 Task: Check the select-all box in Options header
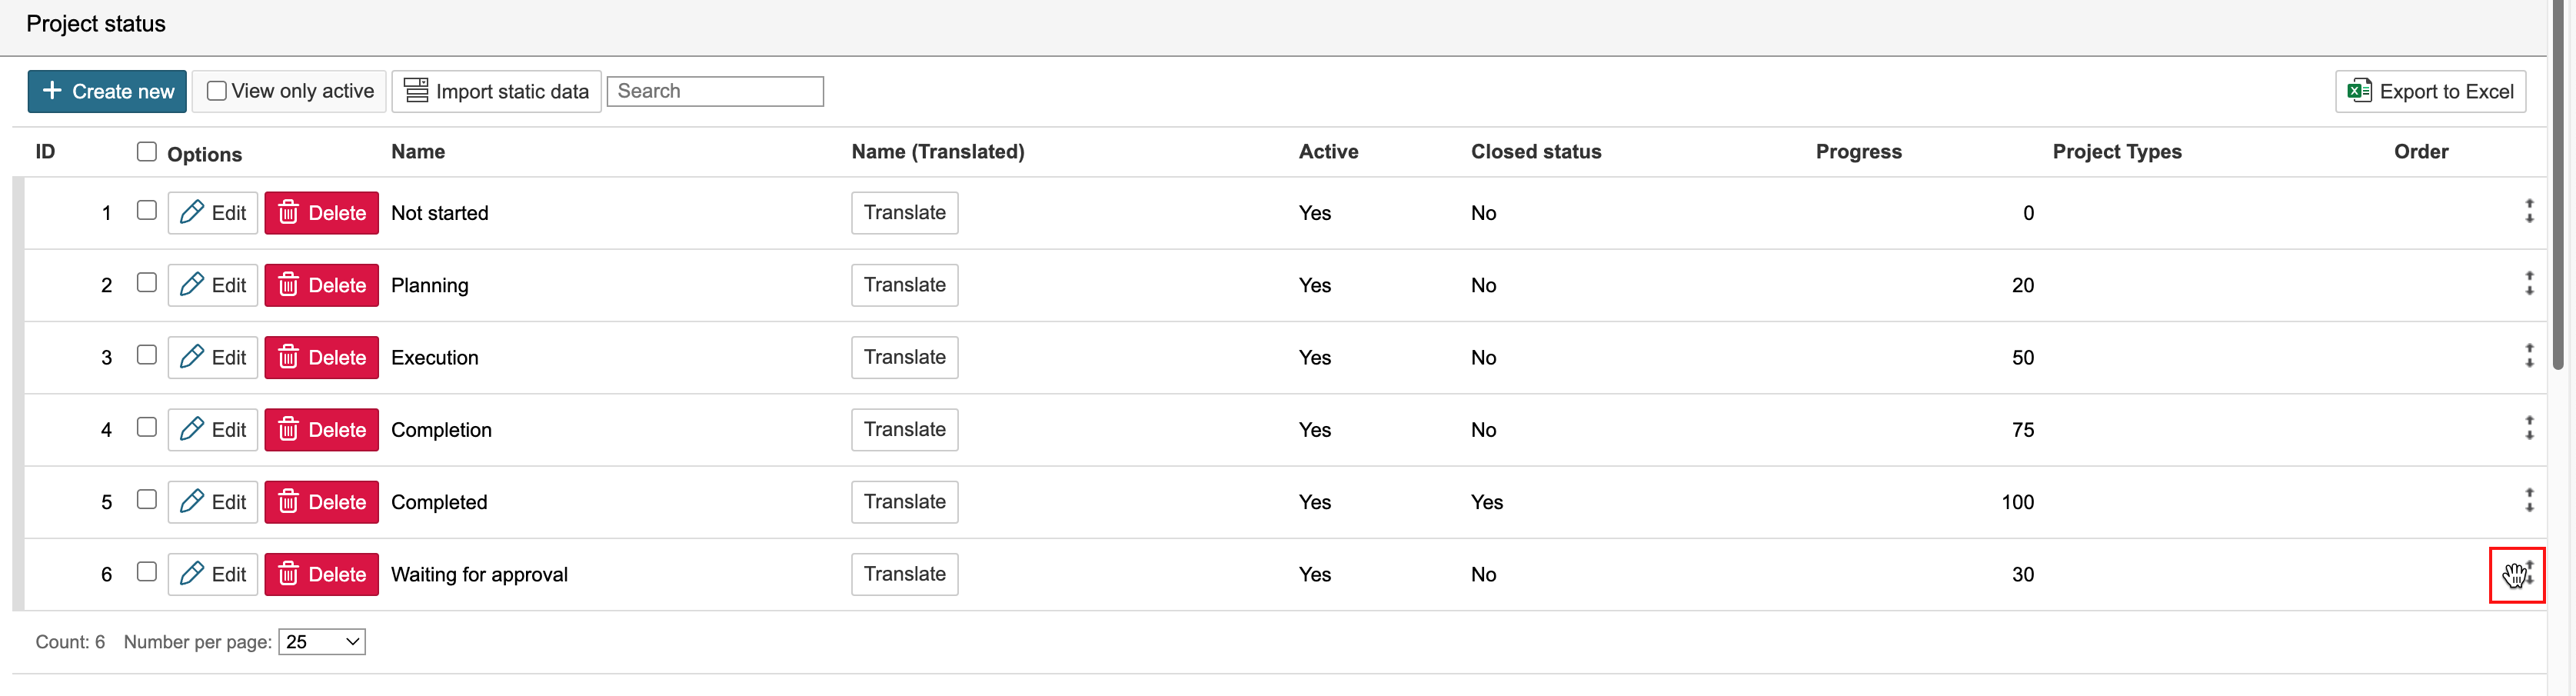click(147, 151)
